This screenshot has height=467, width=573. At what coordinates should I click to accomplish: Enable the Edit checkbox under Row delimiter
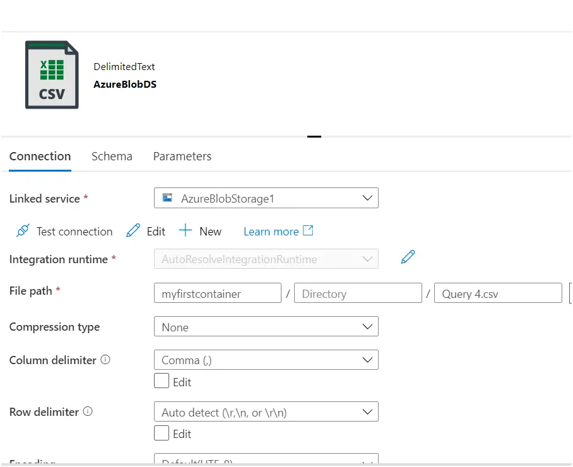coord(162,433)
